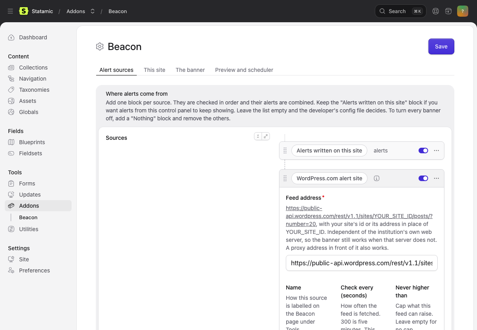Click the 'alerts' label in first block
477x330 pixels.
[x=380, y=151]
